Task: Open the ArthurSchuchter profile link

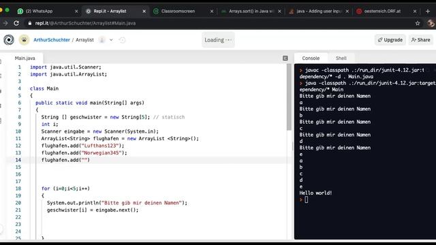Action: click(x=52, y=40)
